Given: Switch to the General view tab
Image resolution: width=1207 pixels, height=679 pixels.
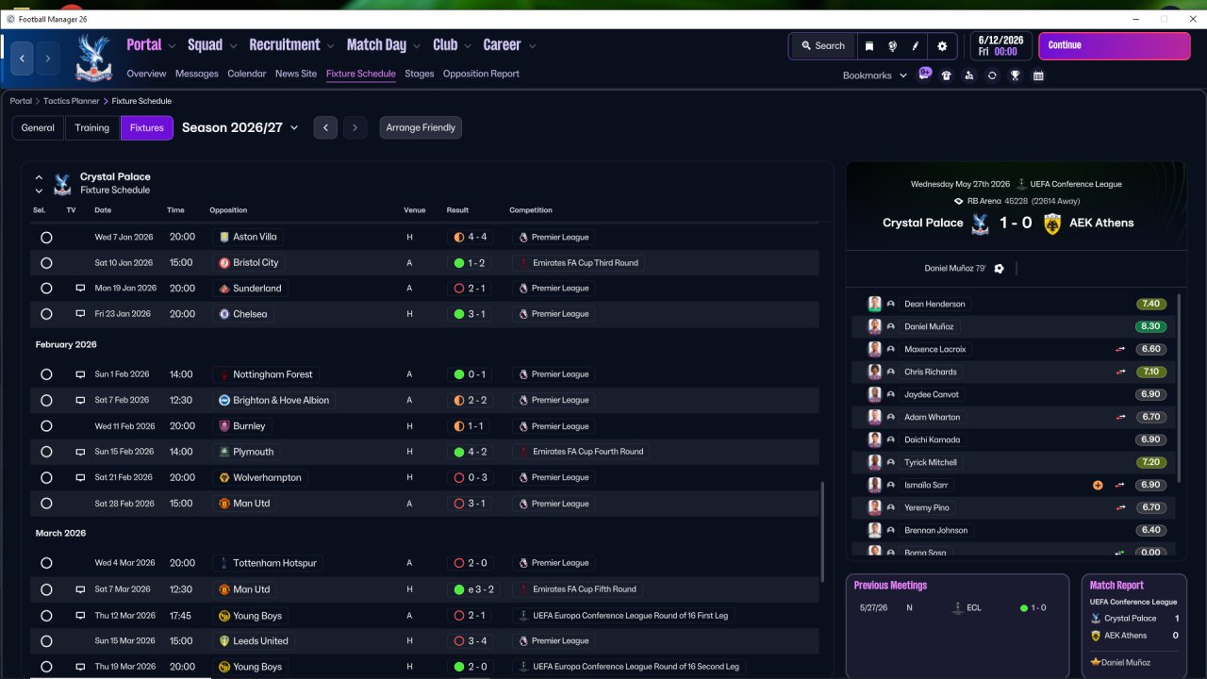Looking at the screenshot, I should [x=38, y=127].
